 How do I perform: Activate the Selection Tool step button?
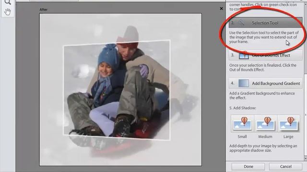[265, 23]
